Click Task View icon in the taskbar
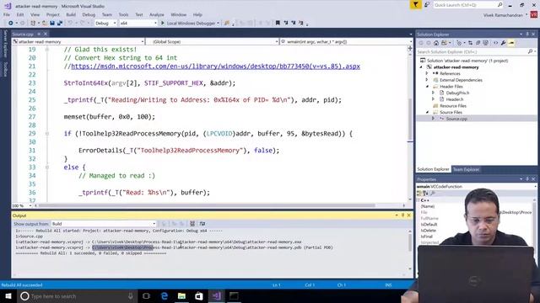The image size is (540, 303). coord(146,295)
